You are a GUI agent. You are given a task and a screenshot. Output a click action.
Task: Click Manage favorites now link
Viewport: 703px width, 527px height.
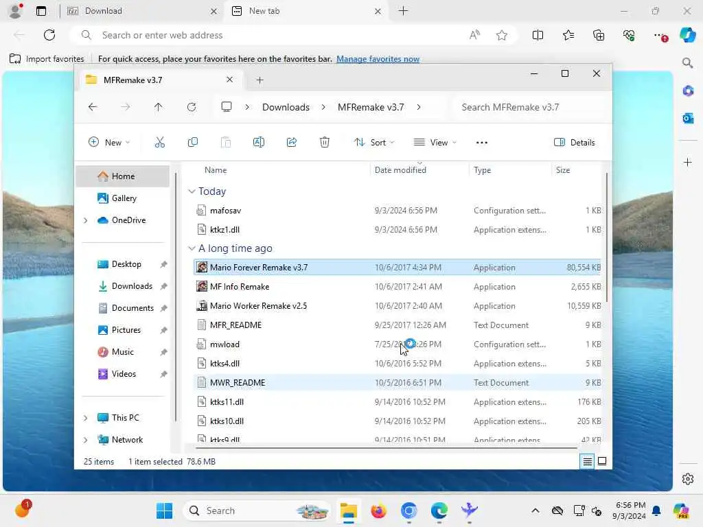coord(378,59)
